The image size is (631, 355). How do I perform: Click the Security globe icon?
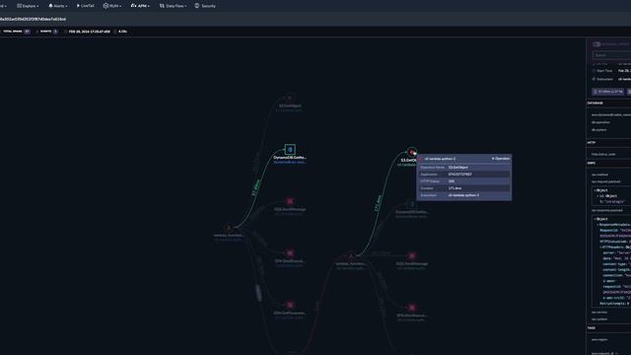click(197, 6)
